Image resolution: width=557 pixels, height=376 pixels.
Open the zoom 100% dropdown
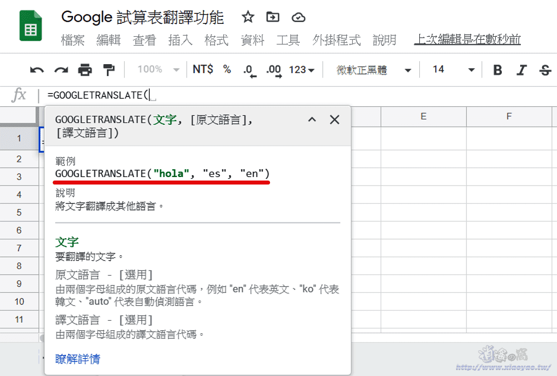[x=159, y=69]
